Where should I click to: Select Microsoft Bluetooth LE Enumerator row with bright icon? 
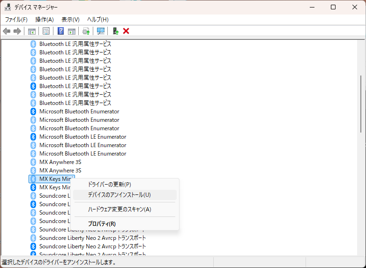click(x=78, y=136)
